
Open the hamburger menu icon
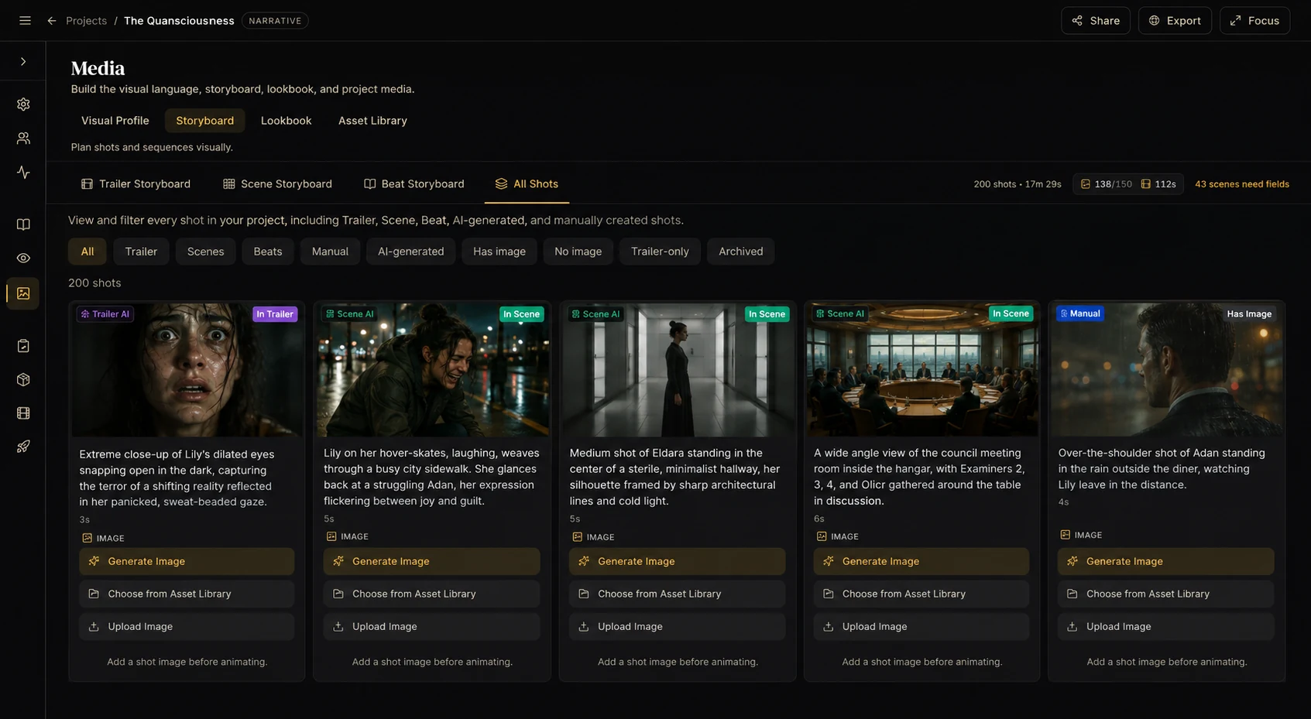click(x=25, y=21)
